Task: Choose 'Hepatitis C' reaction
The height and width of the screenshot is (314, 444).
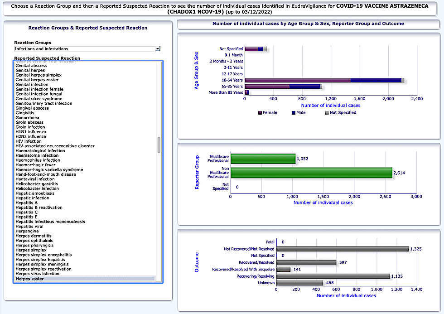Action: [x=26, y=213]
